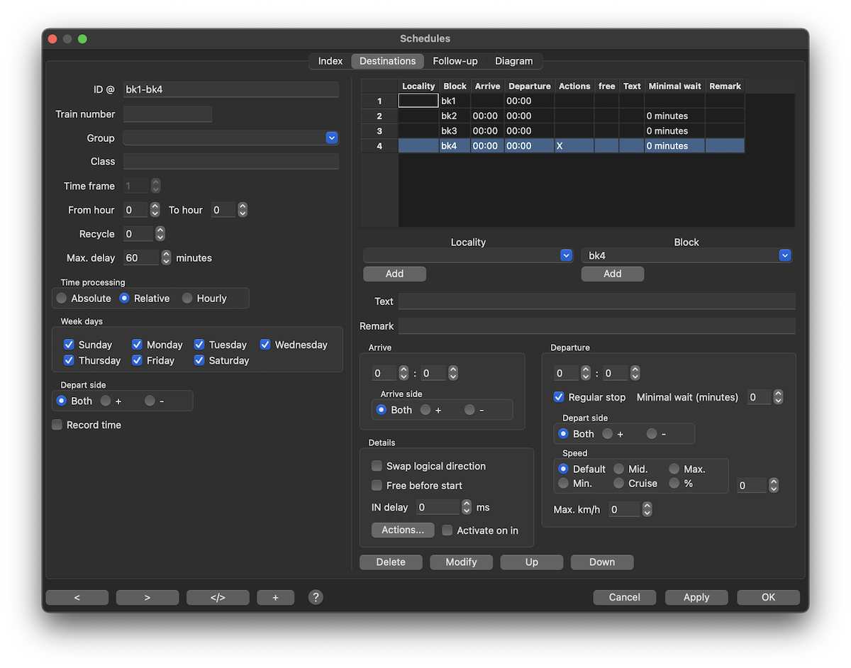Select the bk2 row in destinations table

pyautogui.click(x=454, y=116)
